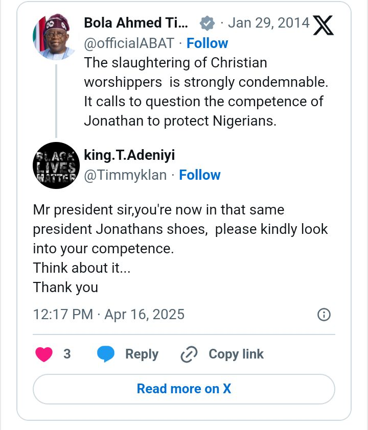Click the like count number 3
The height and width of the screenshot is (430, 368).
(x=67, y=354)
